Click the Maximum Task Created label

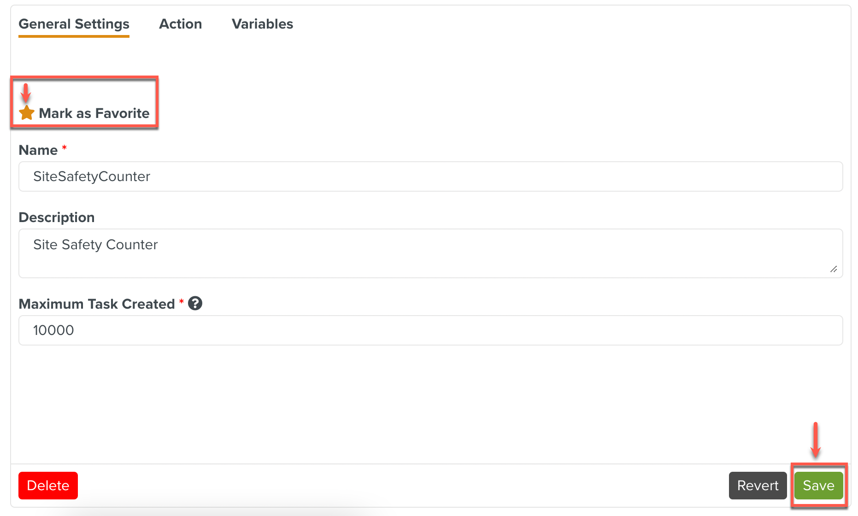coord(97,304)
